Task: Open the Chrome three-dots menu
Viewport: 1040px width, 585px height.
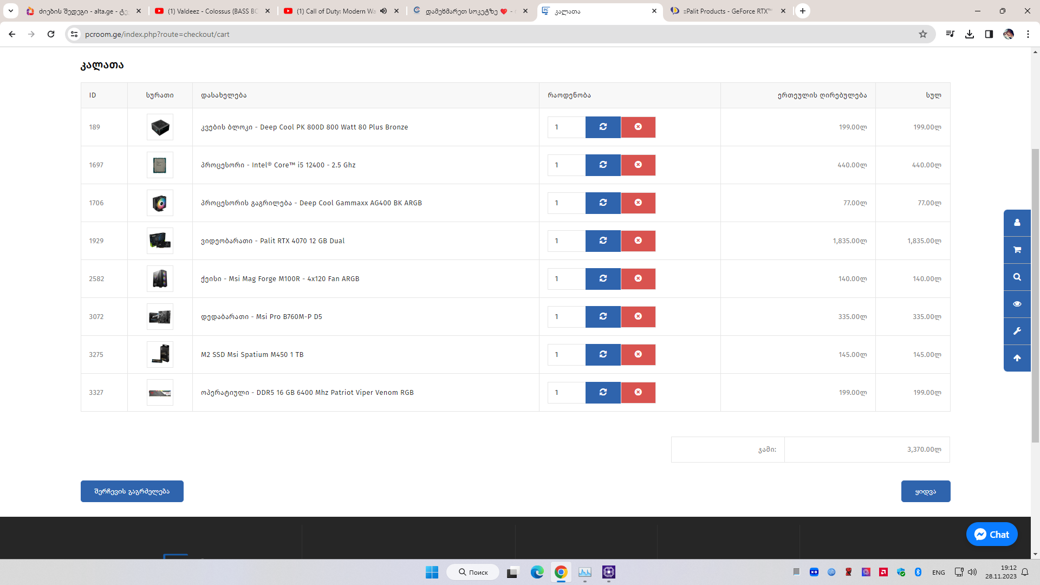Action: pos(1028,34)
